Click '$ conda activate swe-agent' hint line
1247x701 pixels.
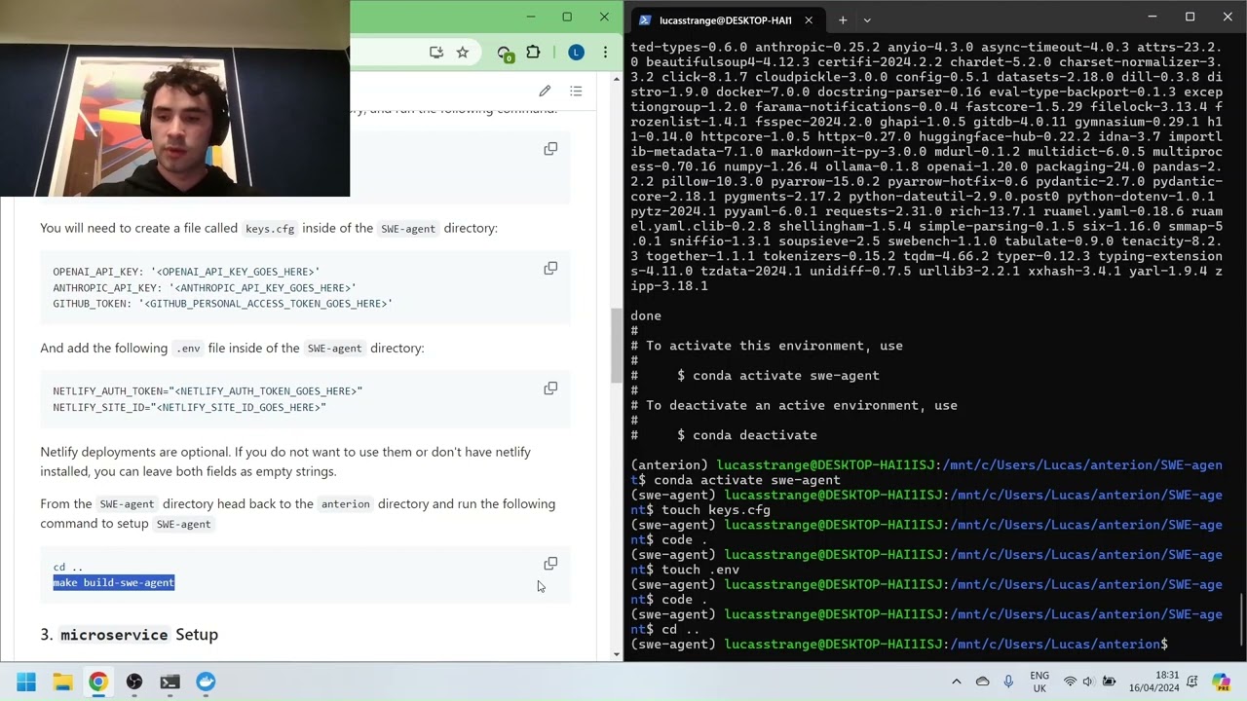(x=778, y=375)
